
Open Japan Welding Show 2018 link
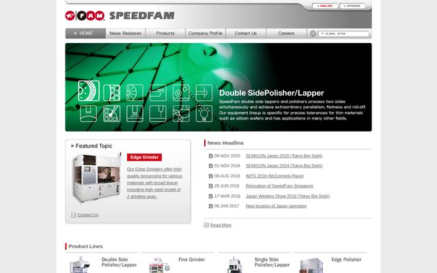pos(287,196)
